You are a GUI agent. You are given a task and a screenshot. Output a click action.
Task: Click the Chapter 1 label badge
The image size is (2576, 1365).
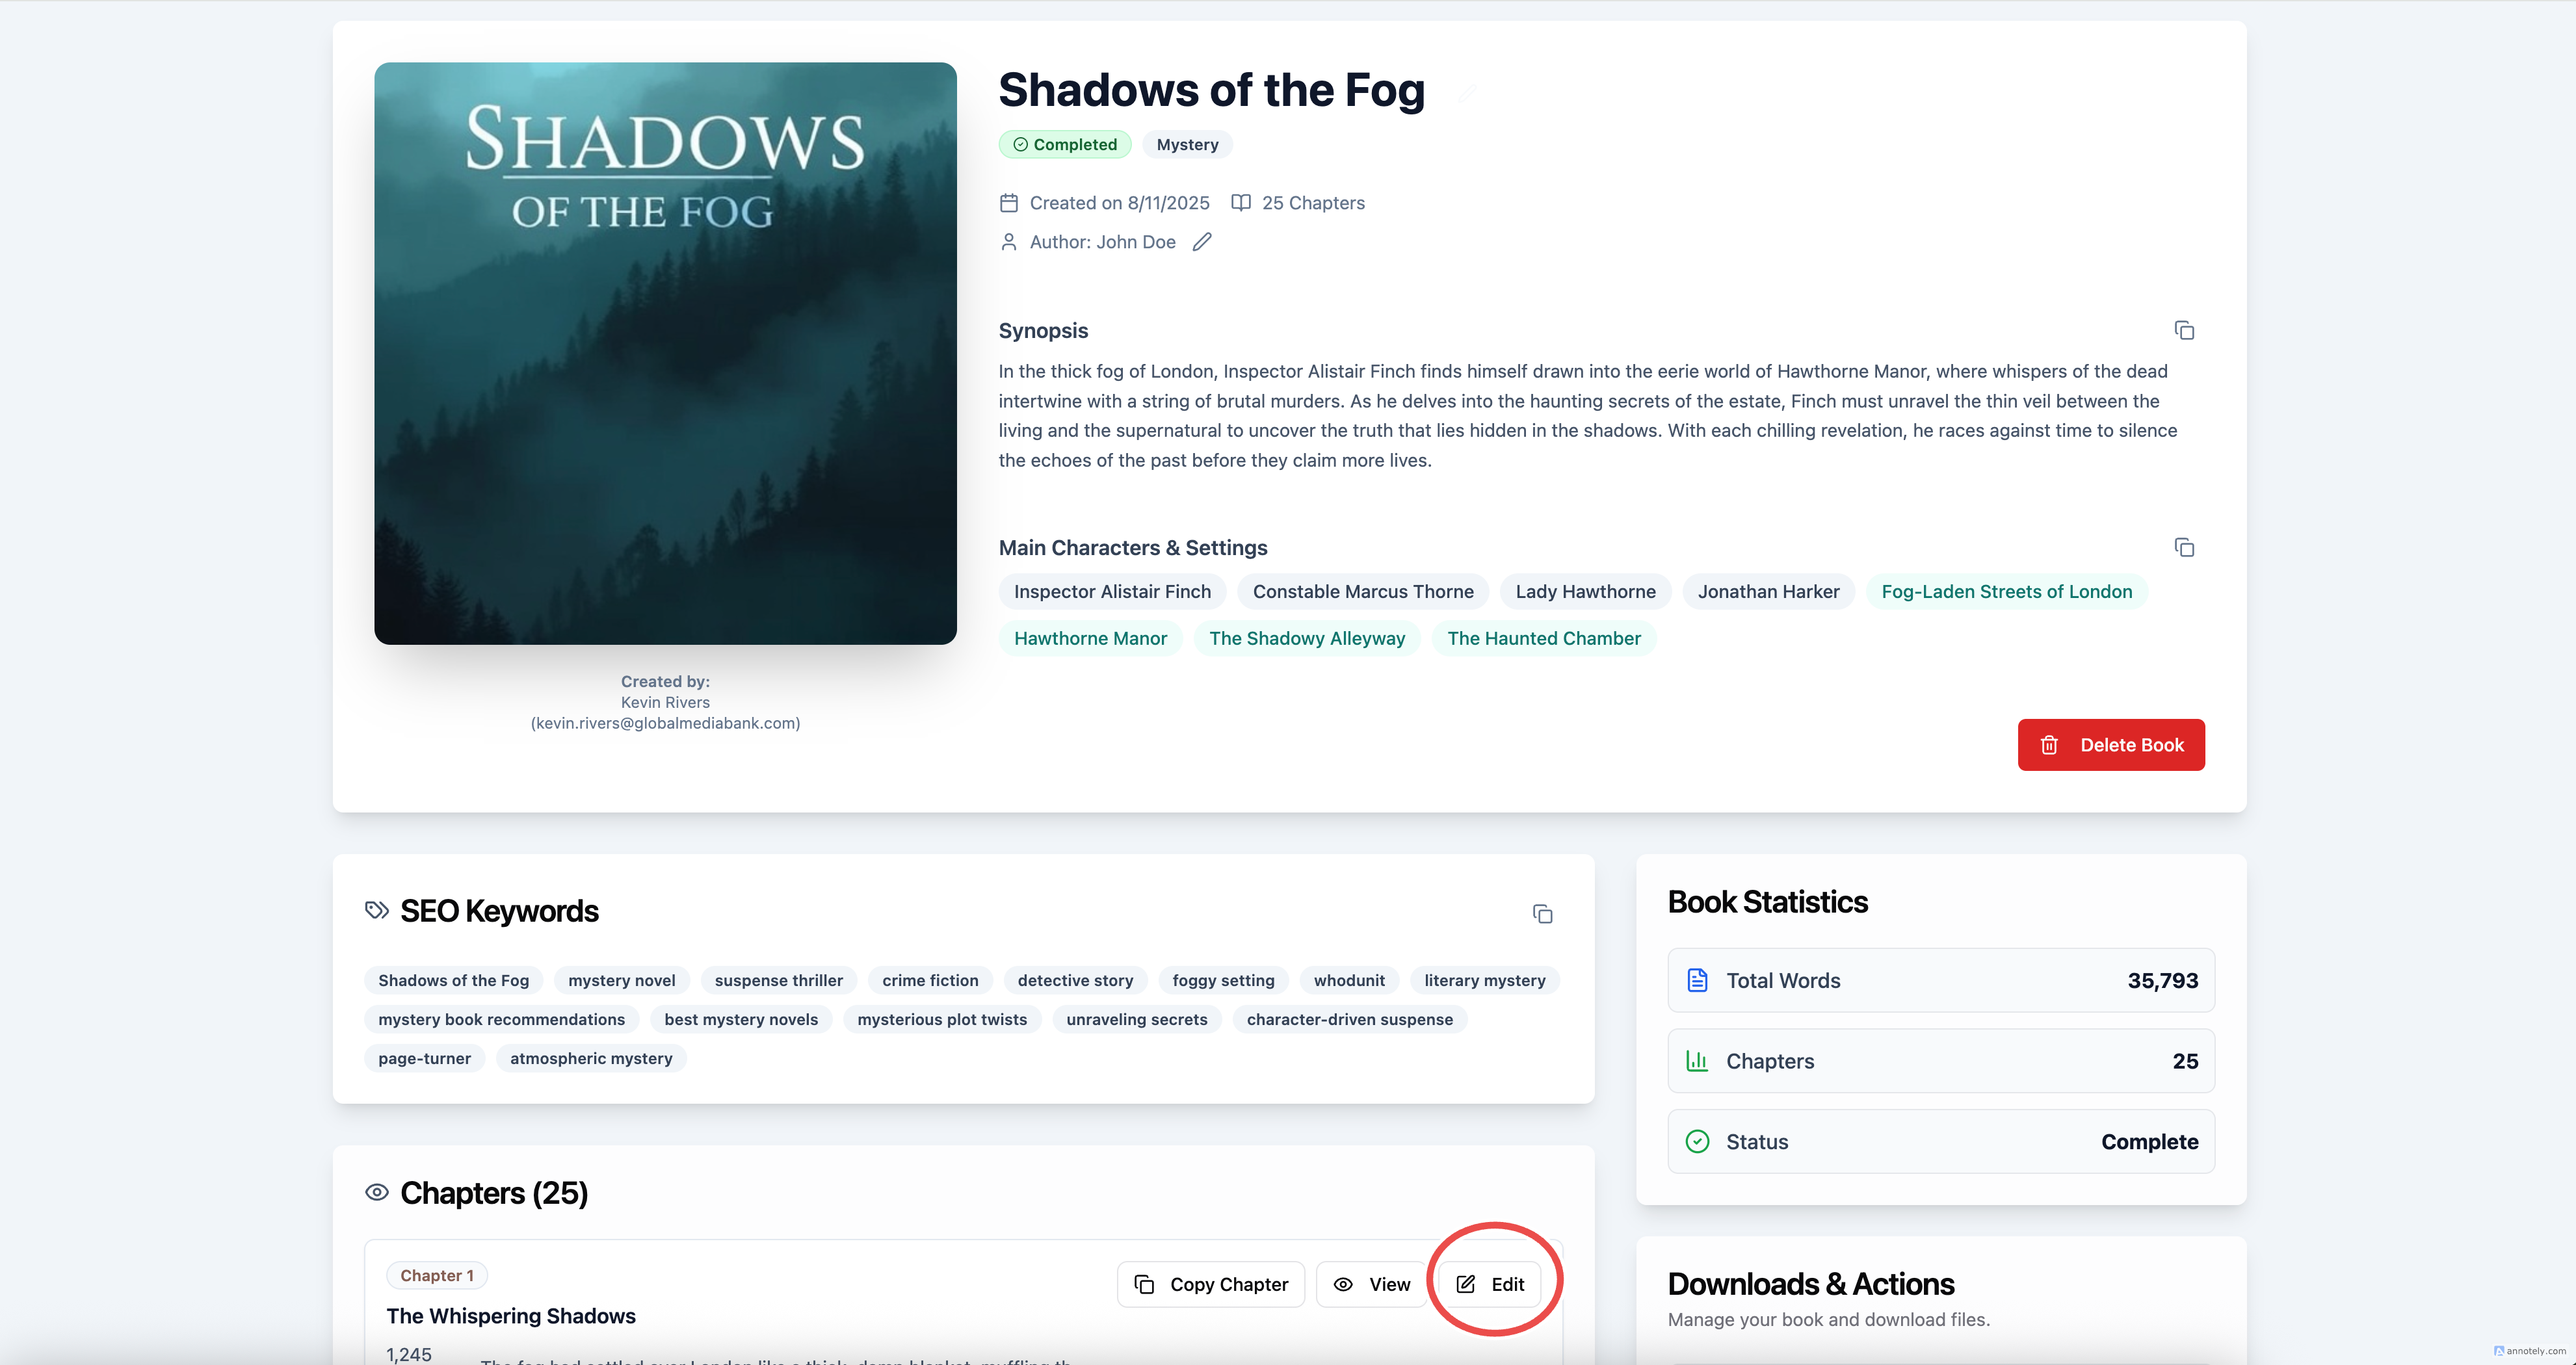tap(437, 1275)
